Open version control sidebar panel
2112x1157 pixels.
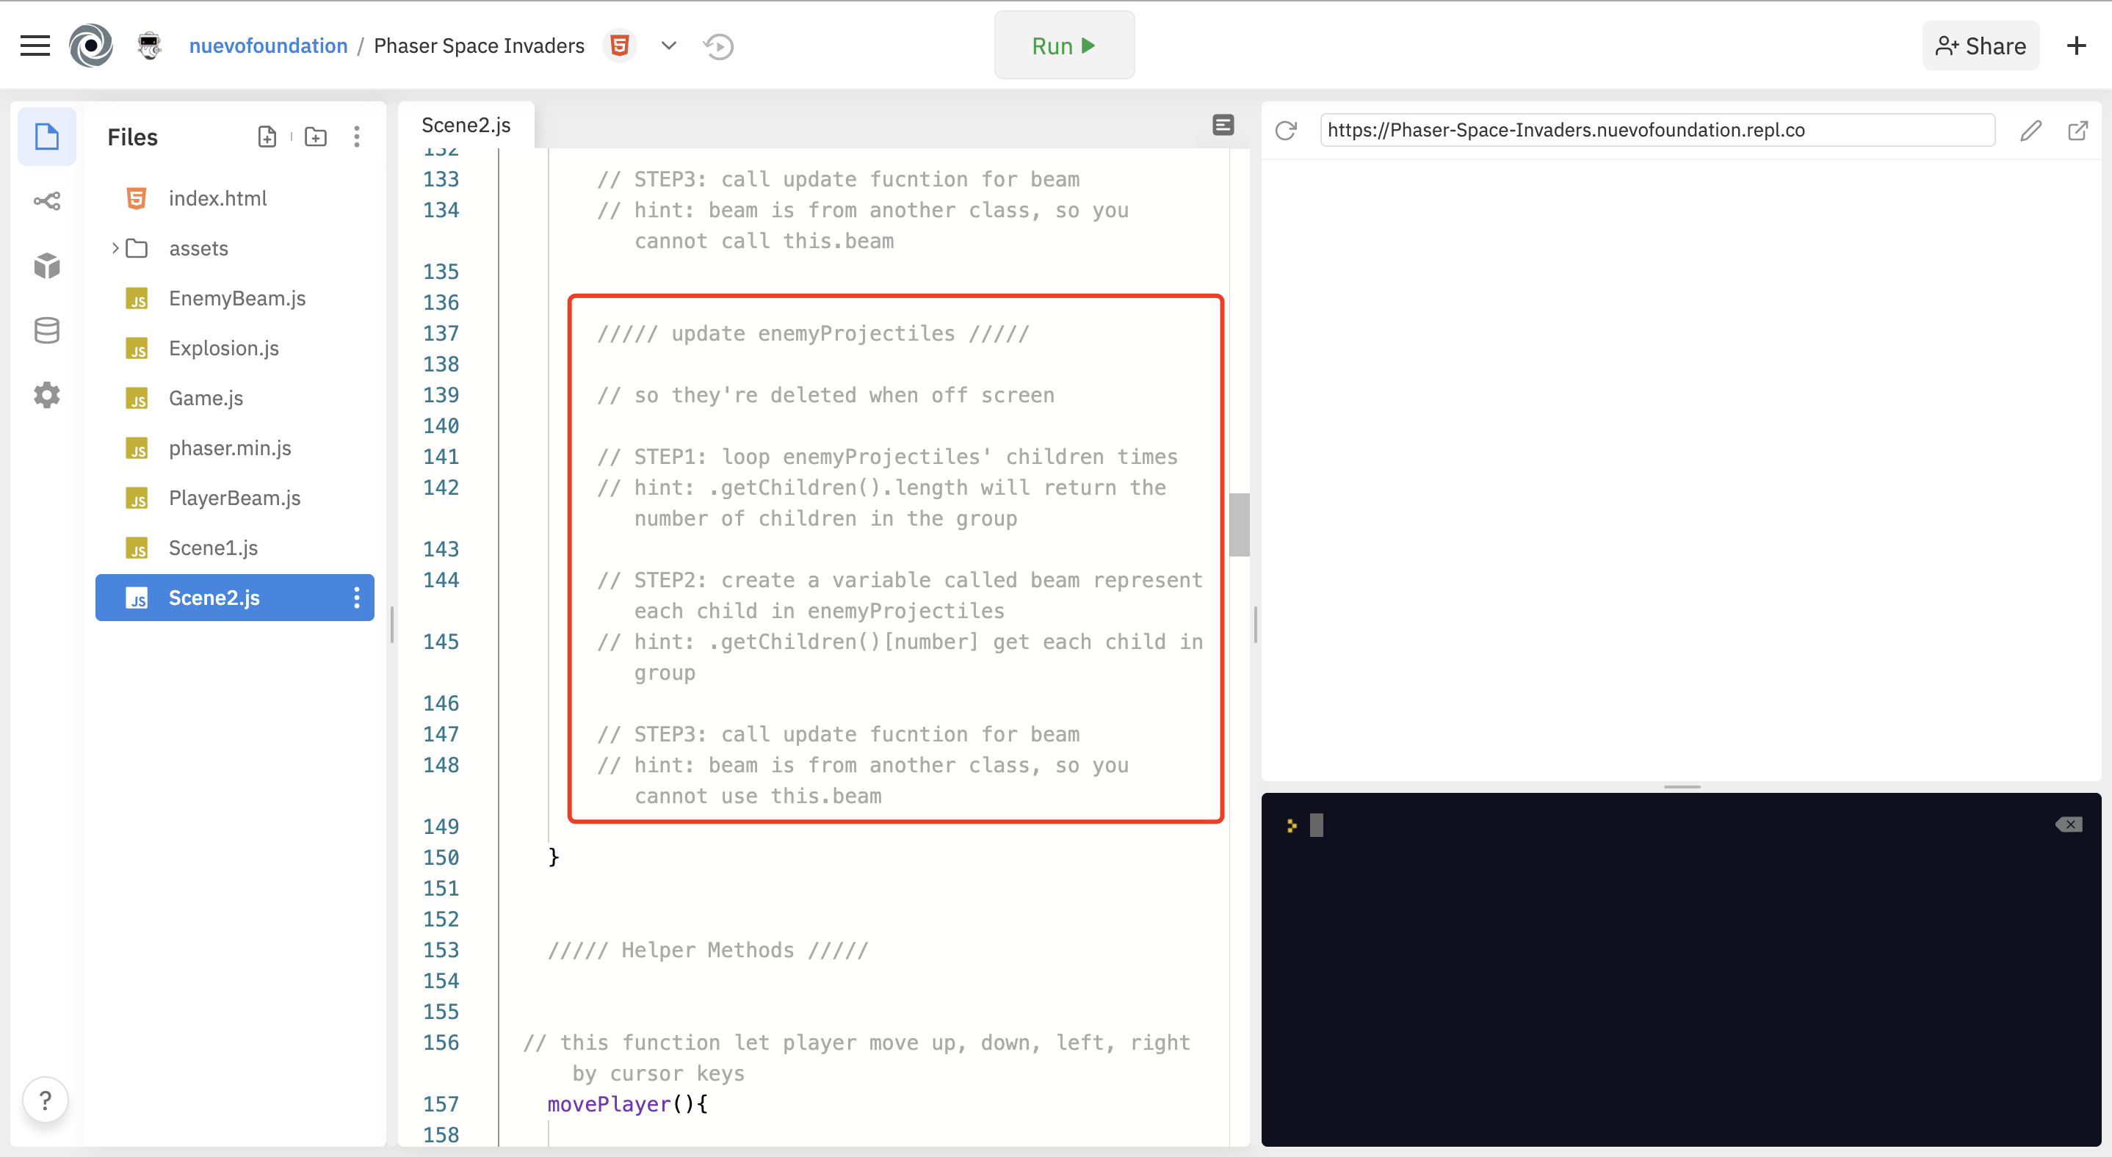point(47,200)
